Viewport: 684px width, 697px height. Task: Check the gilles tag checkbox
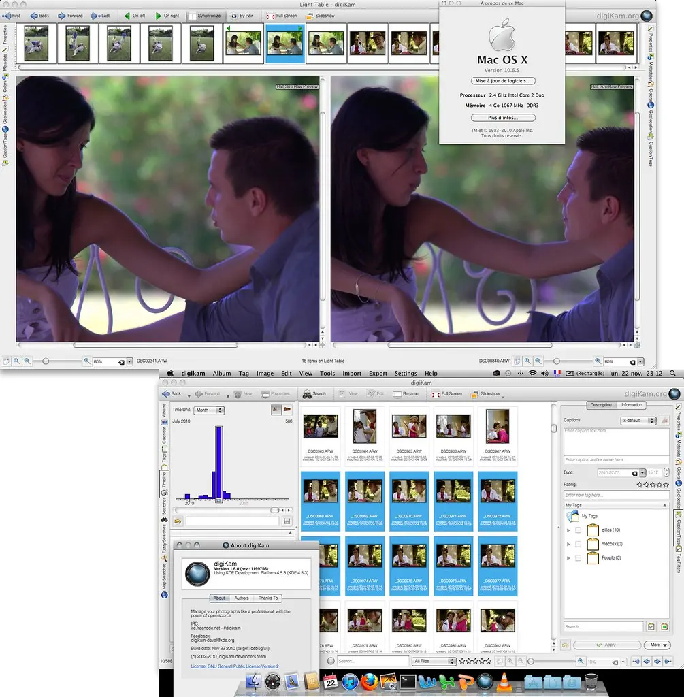click(578, 530)
